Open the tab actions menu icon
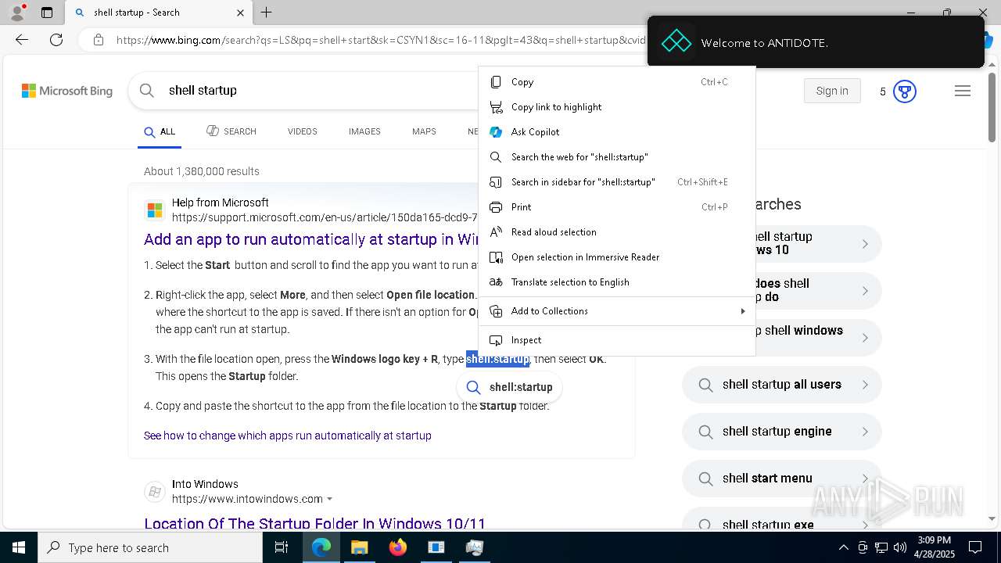The image size is (1001, 563). tap(47, 13)
